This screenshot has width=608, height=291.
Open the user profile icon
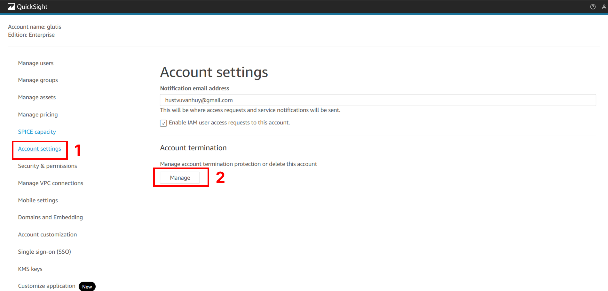tap(604, 7)
